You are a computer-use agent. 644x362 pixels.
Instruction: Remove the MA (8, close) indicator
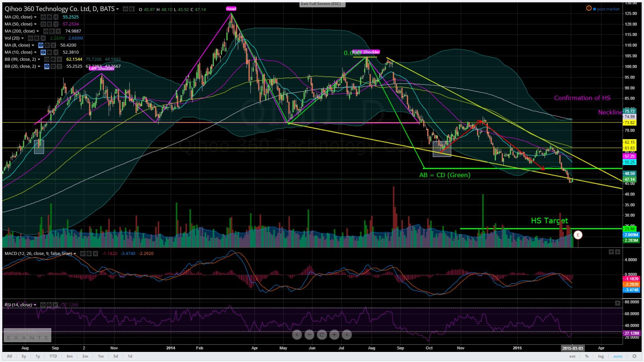point(53,45)
